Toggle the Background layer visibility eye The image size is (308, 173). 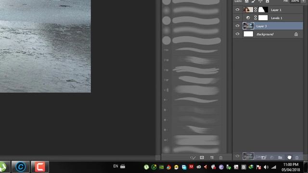click(237, 34)
